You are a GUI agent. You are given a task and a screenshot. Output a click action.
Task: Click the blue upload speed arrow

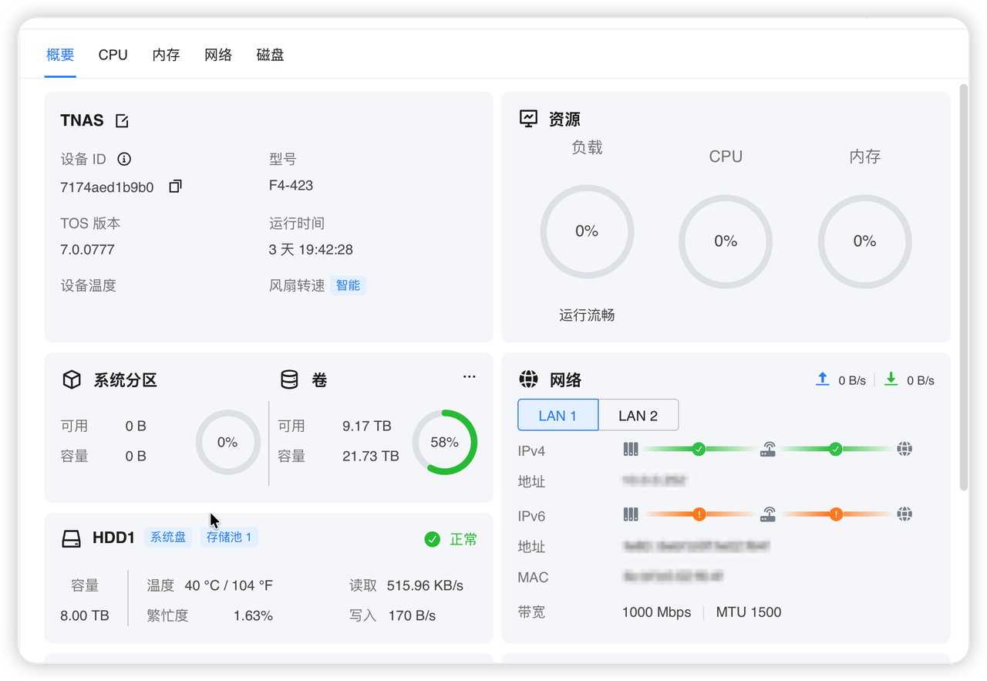point(823,379)
